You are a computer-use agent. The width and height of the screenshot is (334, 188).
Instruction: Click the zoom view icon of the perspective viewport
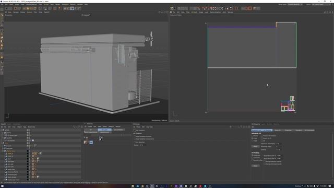(162, 12)
